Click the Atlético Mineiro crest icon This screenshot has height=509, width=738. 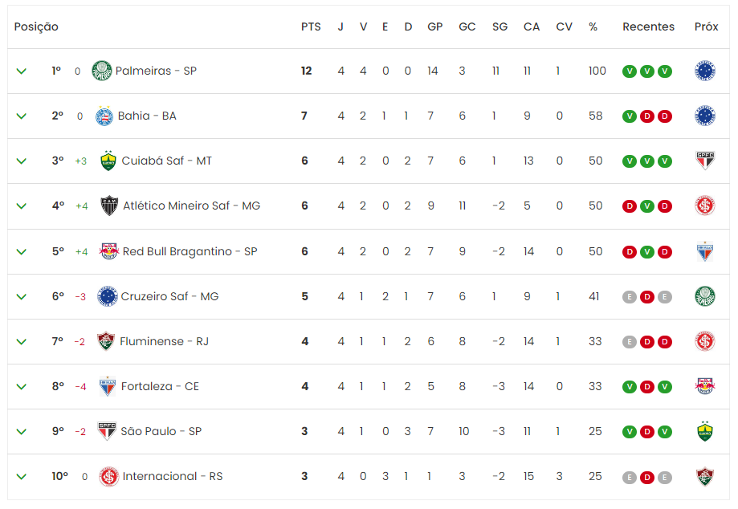click(109, 206)
